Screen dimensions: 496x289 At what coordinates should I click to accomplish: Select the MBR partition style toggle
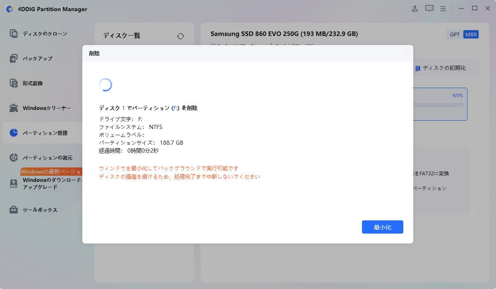471,34
